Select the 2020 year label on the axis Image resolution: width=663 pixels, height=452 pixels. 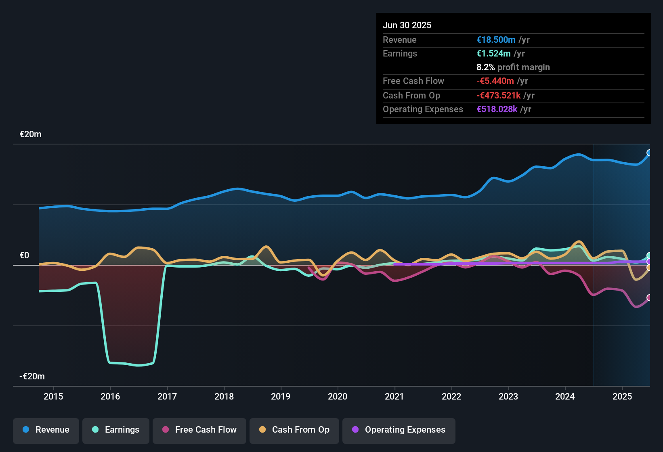coord(338,397)
